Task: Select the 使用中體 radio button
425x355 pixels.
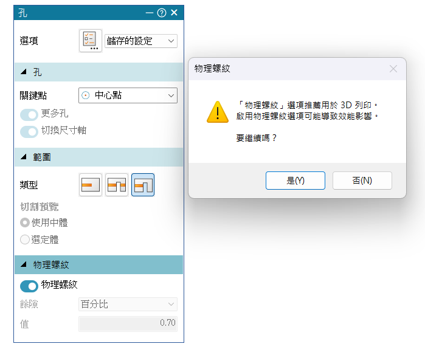Action: (x=25, y=222)
